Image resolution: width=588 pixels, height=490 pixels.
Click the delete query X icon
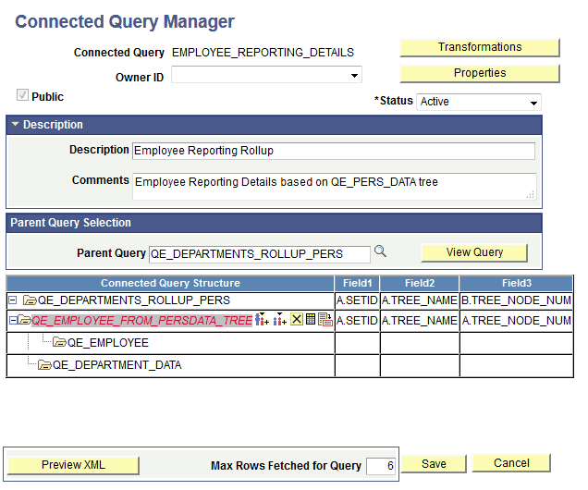pyautogui.click(x=297, y=319)
